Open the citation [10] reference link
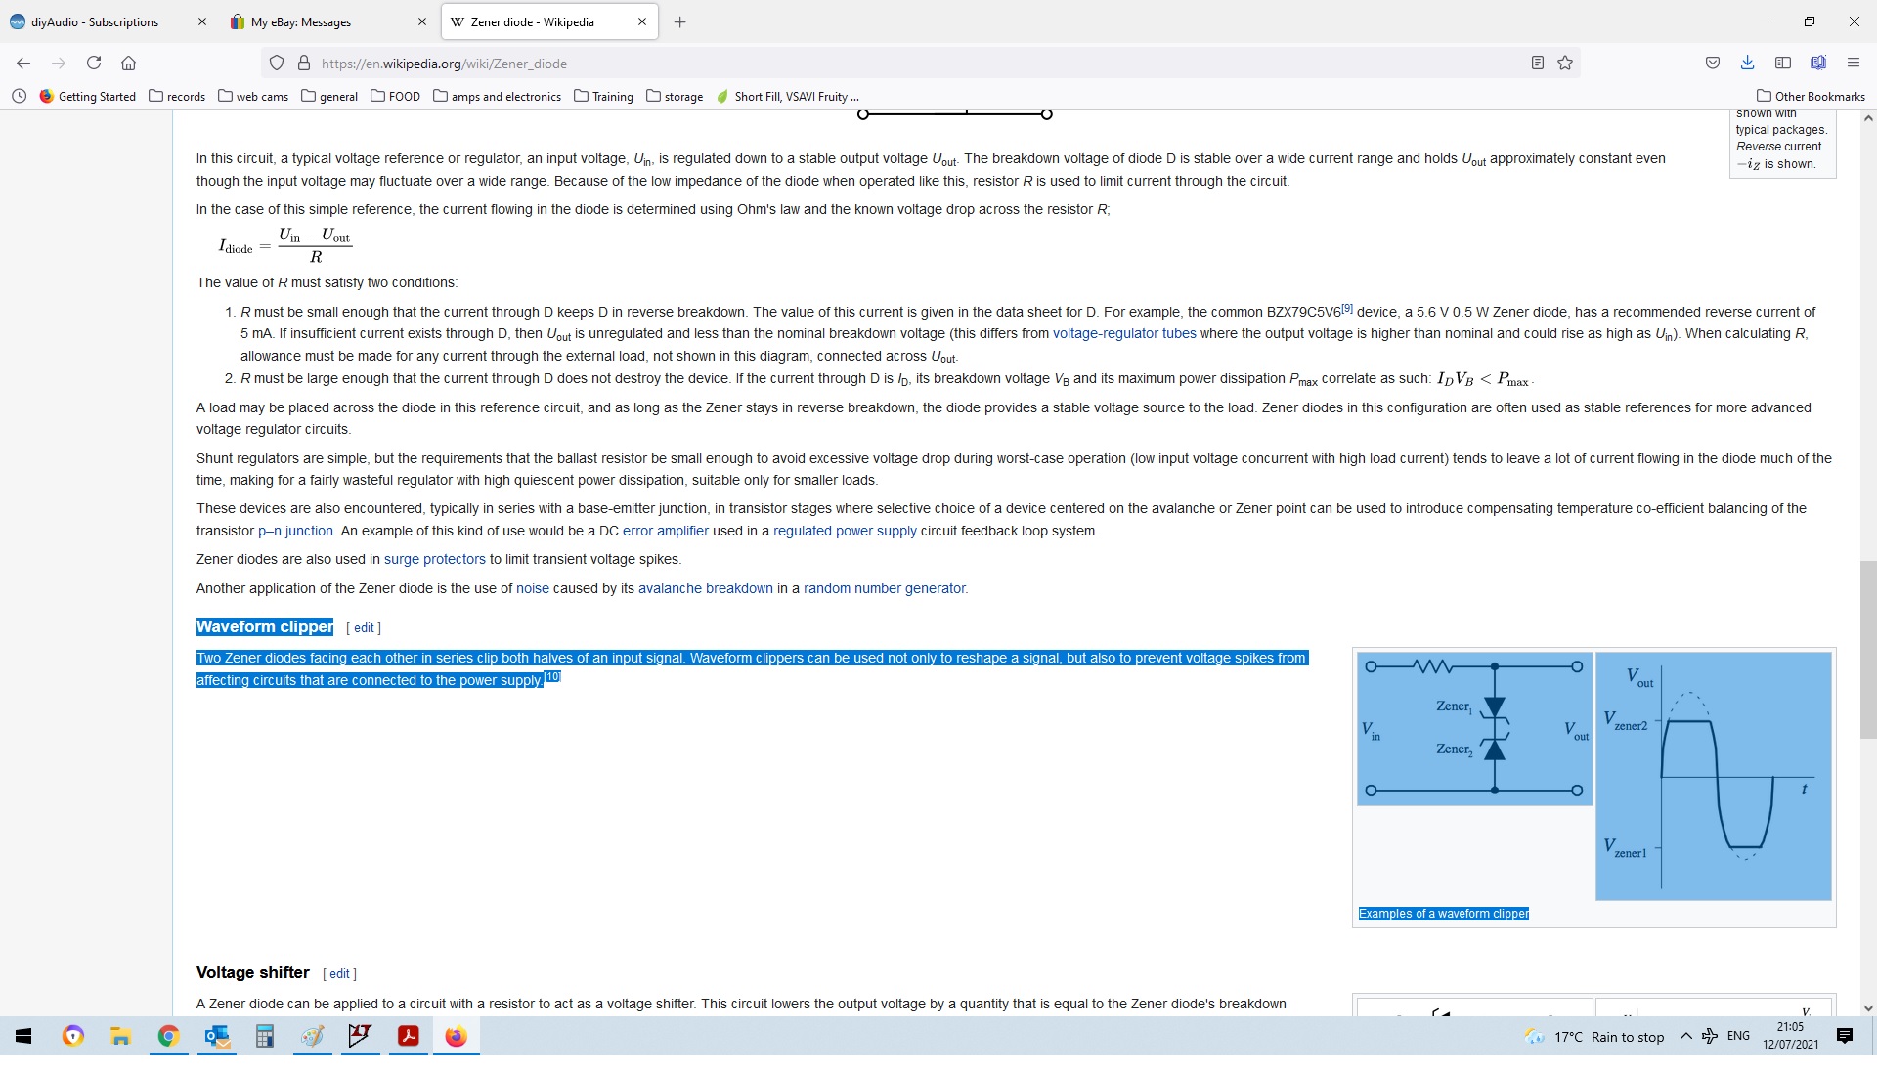1877x1070 pixels. (552, 676)
